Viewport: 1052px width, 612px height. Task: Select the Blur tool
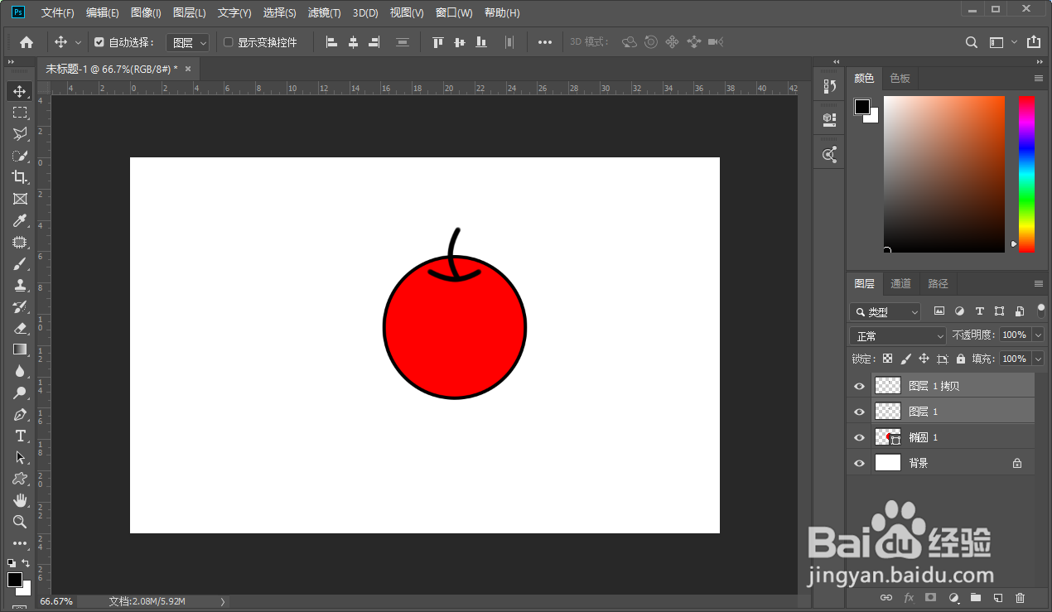click(20, 371)
